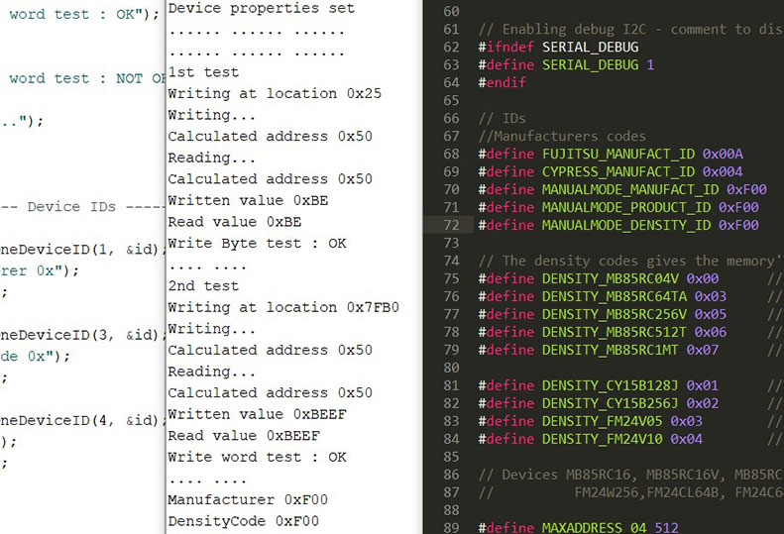
Task: Click 'Writing at location 0x7FB0' output line
Action: [x=282, y=307]
